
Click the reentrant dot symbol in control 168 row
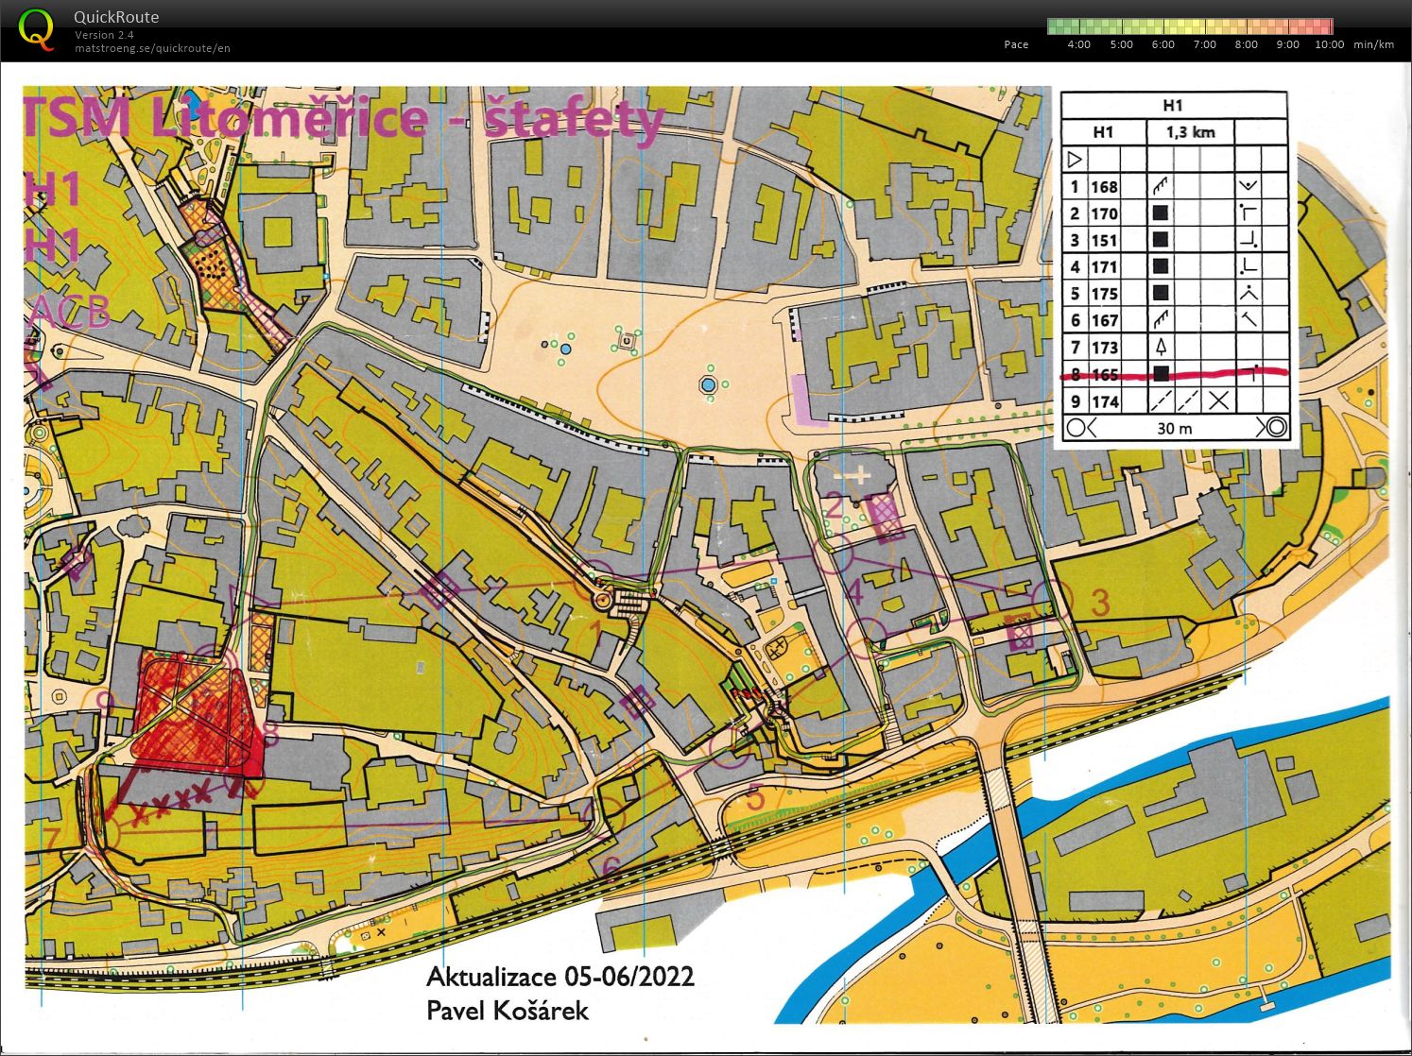(x=1249, y=186)
